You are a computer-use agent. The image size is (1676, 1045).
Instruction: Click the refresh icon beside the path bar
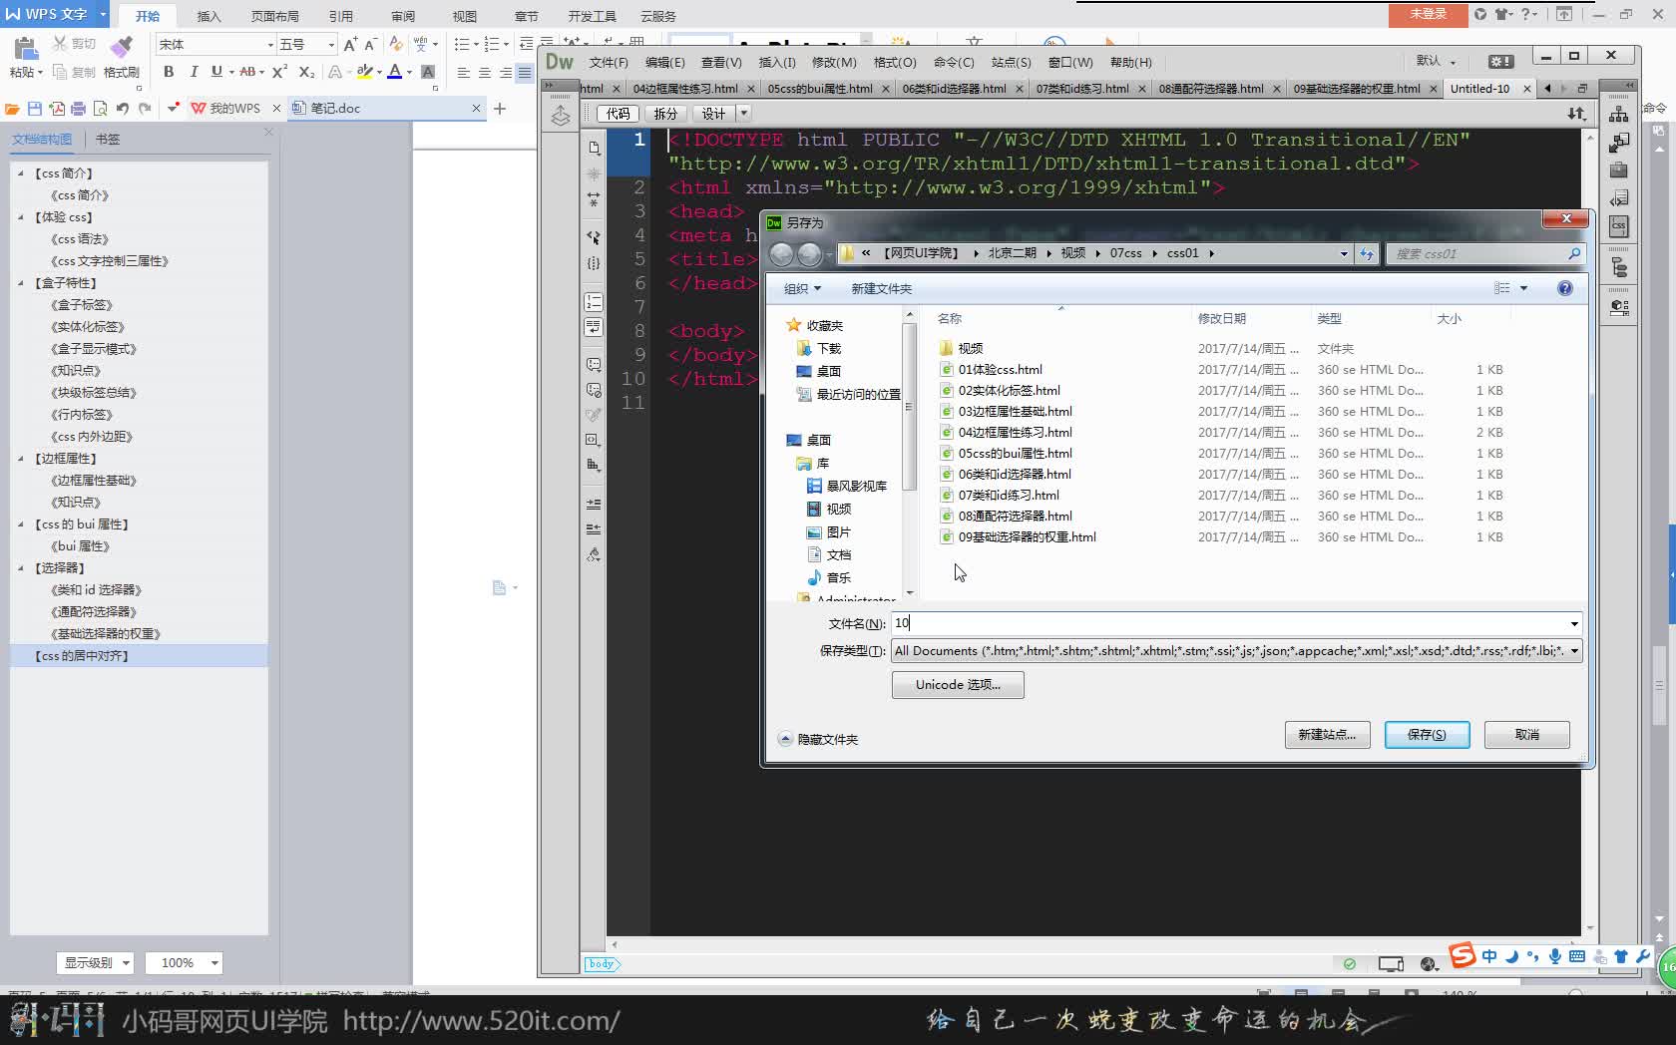point(1367,253)
